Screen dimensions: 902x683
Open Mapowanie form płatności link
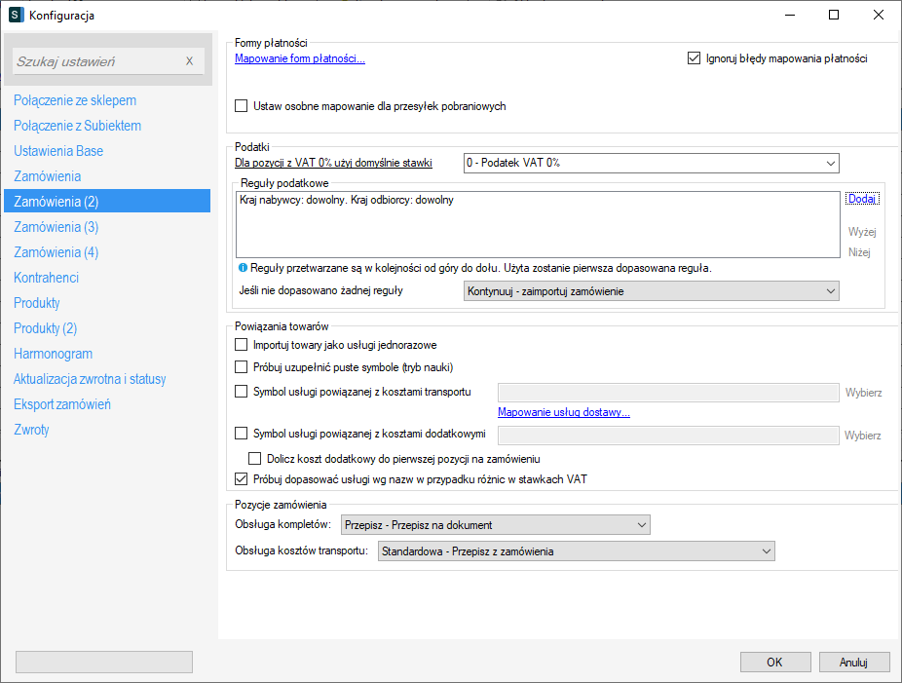click(300, 58)
